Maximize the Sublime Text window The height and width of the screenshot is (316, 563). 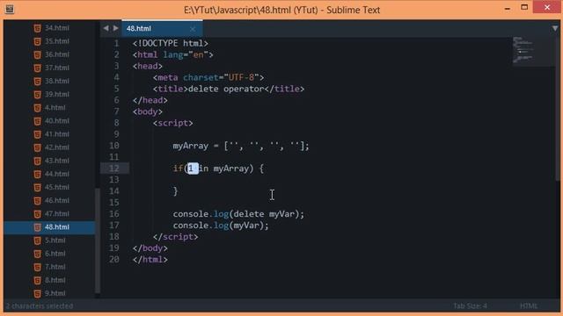coord(524,7)
